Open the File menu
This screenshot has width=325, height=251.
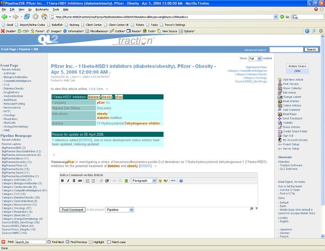(4, 9)
